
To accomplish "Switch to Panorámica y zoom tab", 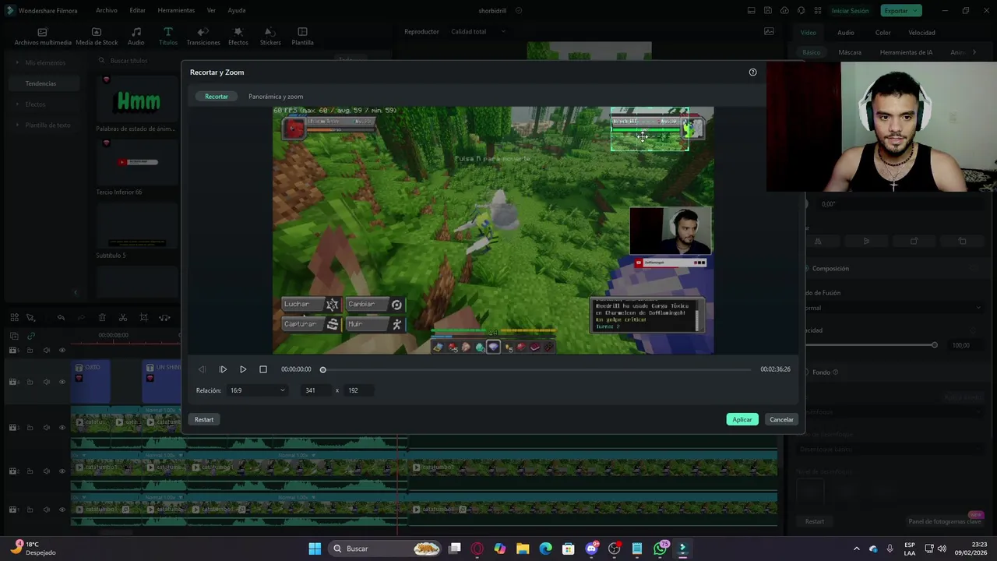I will coord(276,97).
